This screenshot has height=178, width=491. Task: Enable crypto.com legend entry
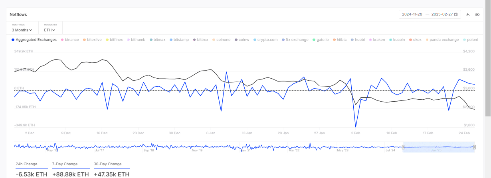(265, 40)
